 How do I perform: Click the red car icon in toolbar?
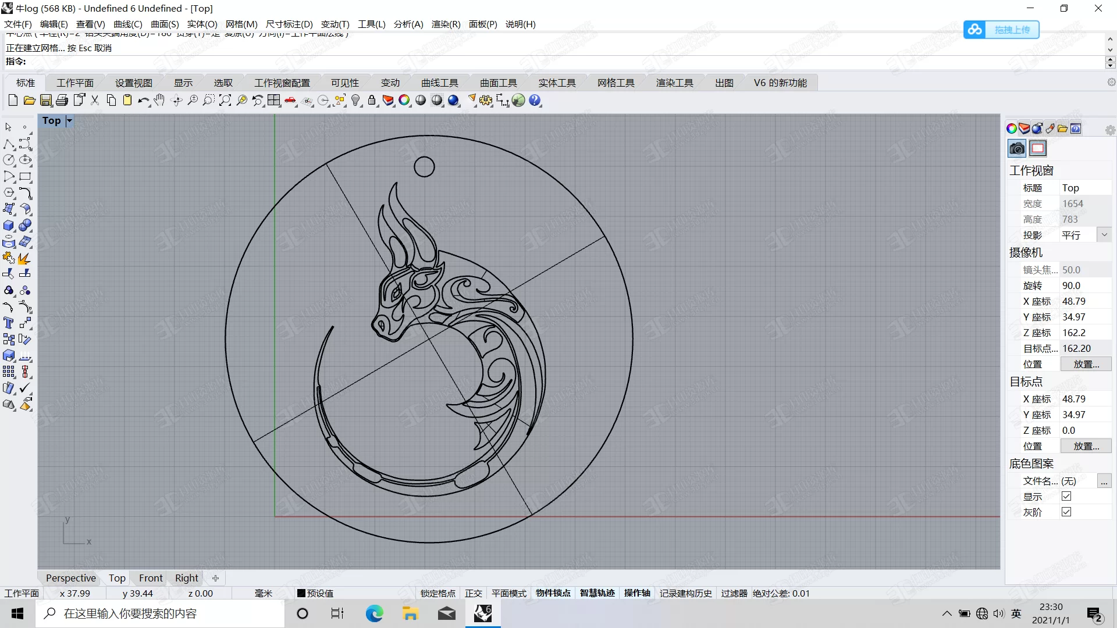pyautogui.click(x=290, y=101)
